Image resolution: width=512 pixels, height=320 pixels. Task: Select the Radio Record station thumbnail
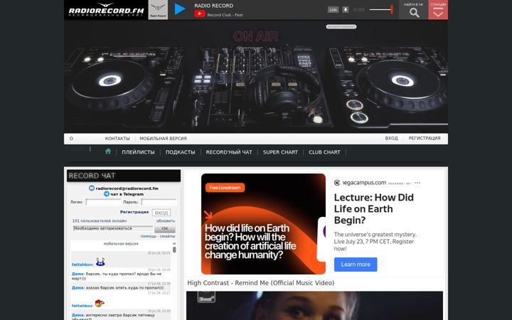(158, 10)
